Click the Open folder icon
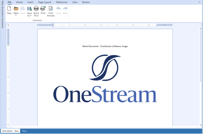The height and width of the screenshot is (134, 203). 16,9
